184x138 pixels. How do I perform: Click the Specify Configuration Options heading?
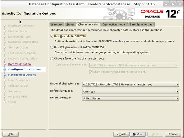(x=29, y=14)
